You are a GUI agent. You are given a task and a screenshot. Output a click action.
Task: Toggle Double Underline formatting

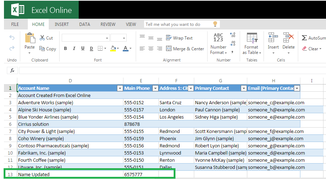tap(91, 49)
